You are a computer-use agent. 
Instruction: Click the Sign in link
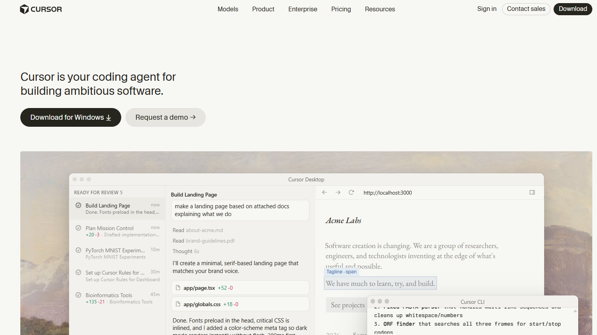(x=487, y=9)
